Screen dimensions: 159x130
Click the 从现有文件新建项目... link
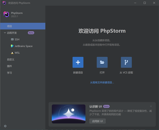click(102, 83)
